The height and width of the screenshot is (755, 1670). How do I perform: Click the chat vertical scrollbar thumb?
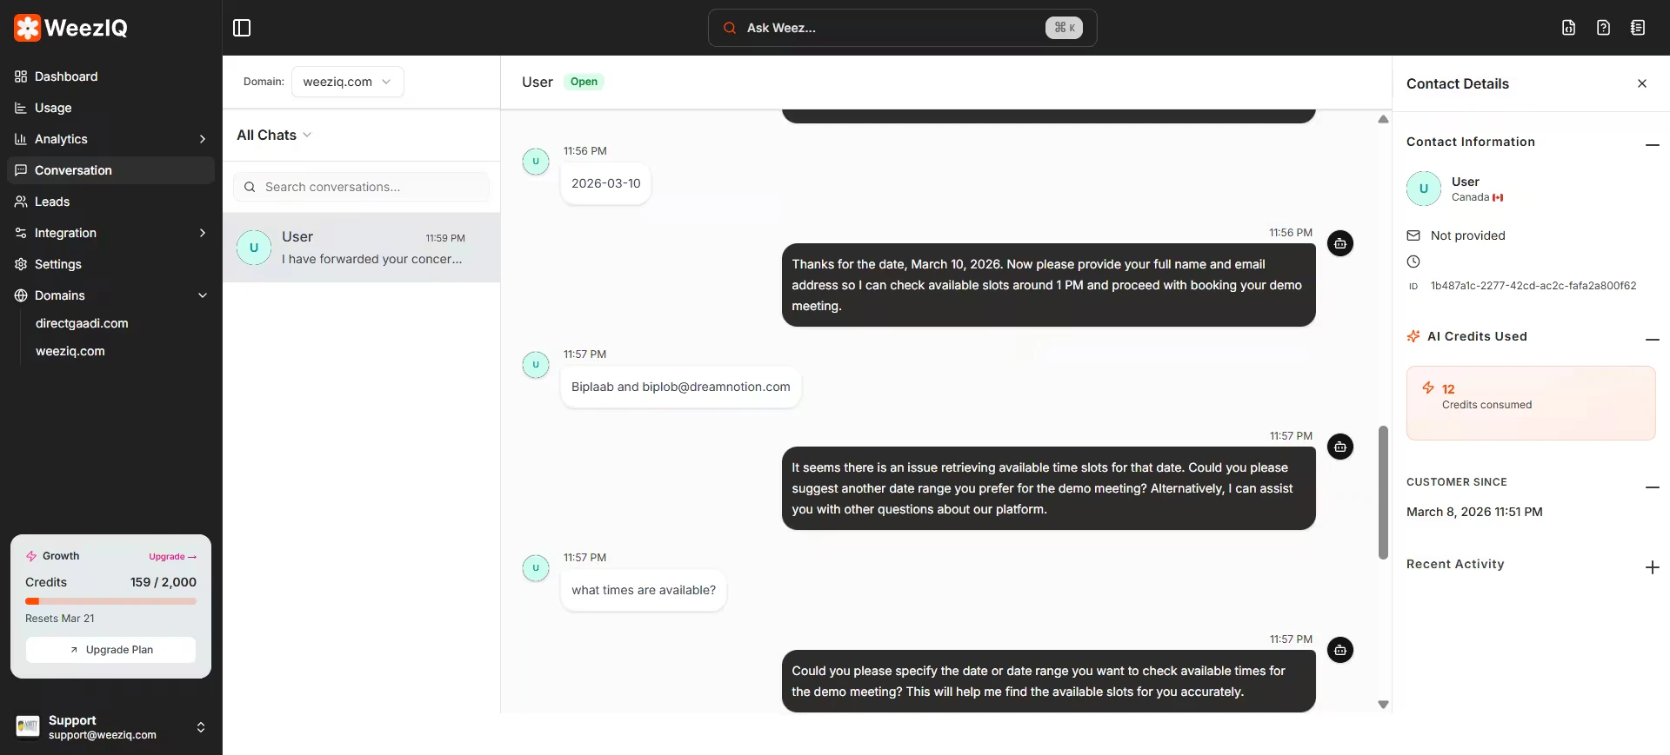tap(1383, 493)
